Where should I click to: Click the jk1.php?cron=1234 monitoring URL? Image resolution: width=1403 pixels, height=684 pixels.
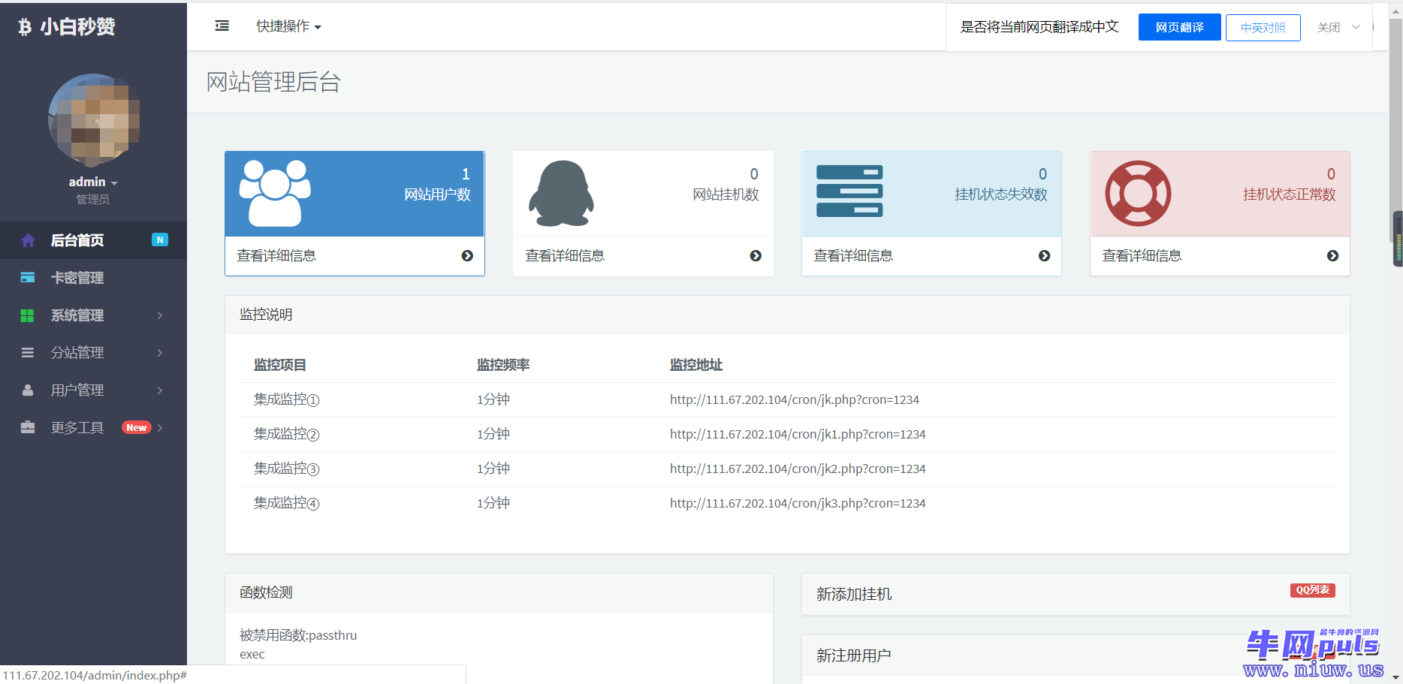point(798,434)
